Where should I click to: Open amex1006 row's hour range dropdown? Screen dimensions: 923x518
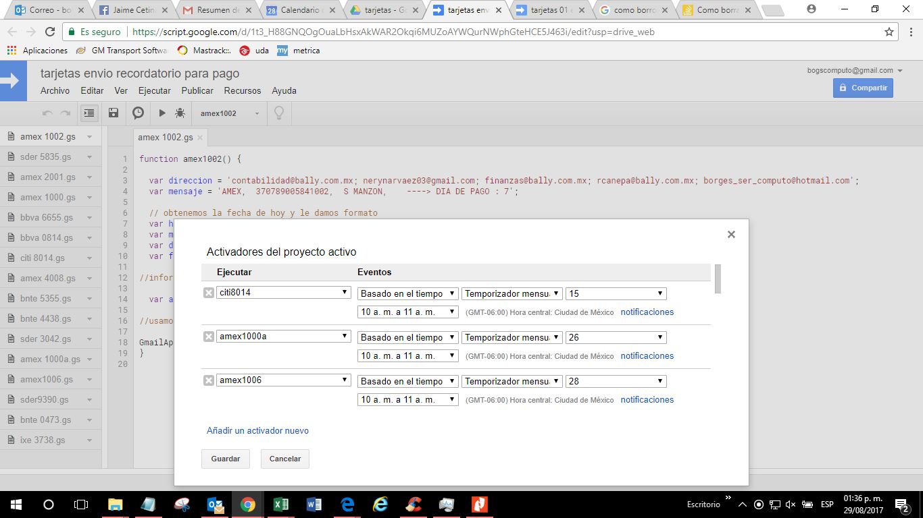pos(408,399)
